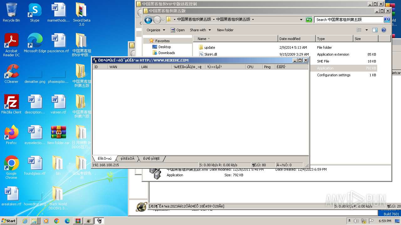
Task: Click the Ping column header
Action: (269, 67)
